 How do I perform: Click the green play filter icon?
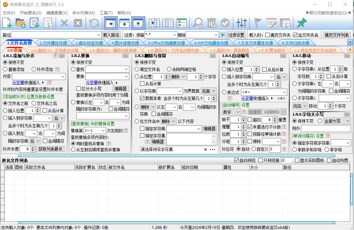point(223,35)
